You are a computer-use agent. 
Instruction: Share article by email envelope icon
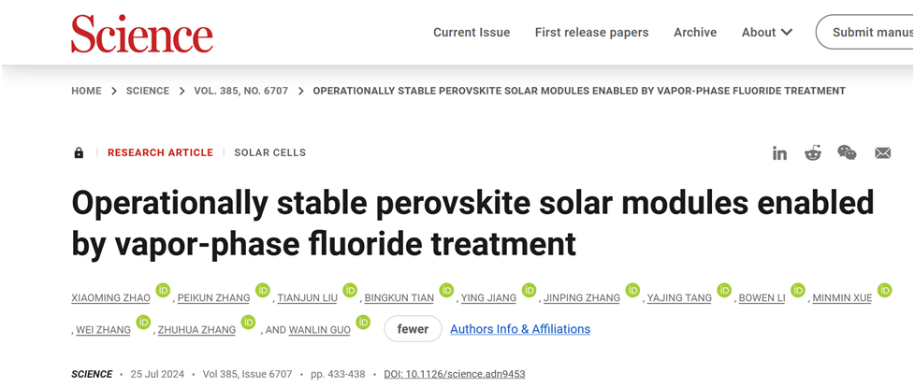pos(882,153)
